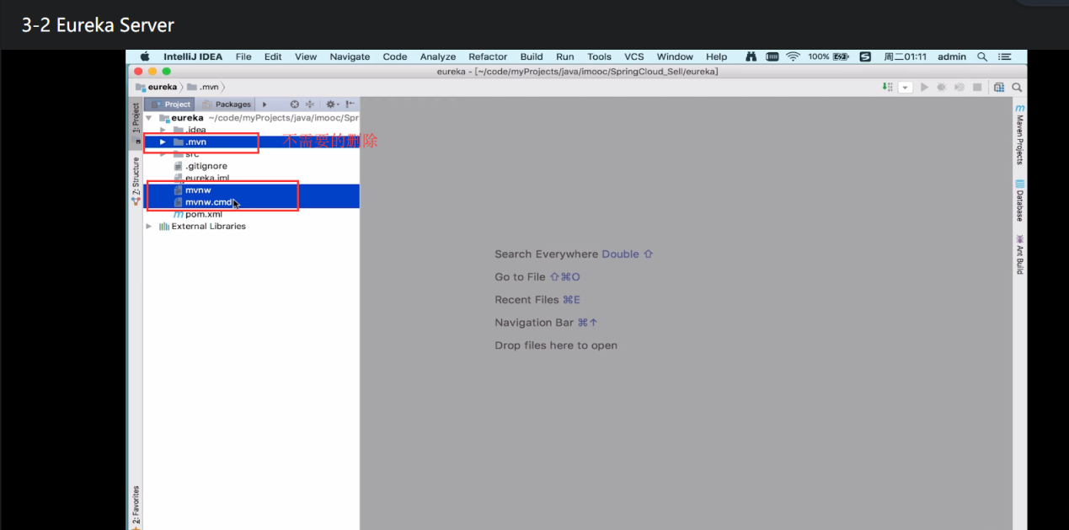Open the Edit menu

point(273,56)
